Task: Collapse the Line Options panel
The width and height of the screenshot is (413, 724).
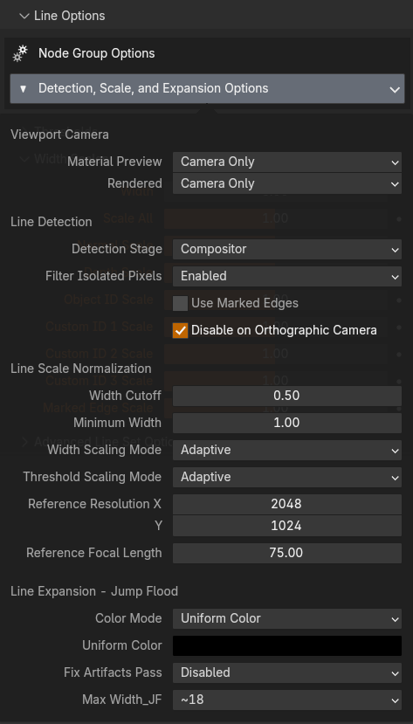Action: click(x=24, y=16)
